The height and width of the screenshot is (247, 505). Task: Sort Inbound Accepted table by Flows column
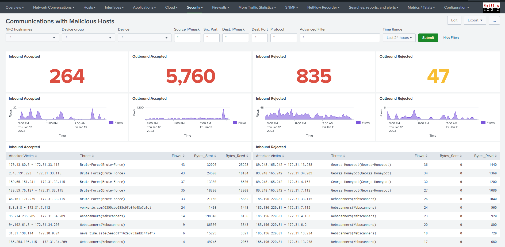[178, 156]
